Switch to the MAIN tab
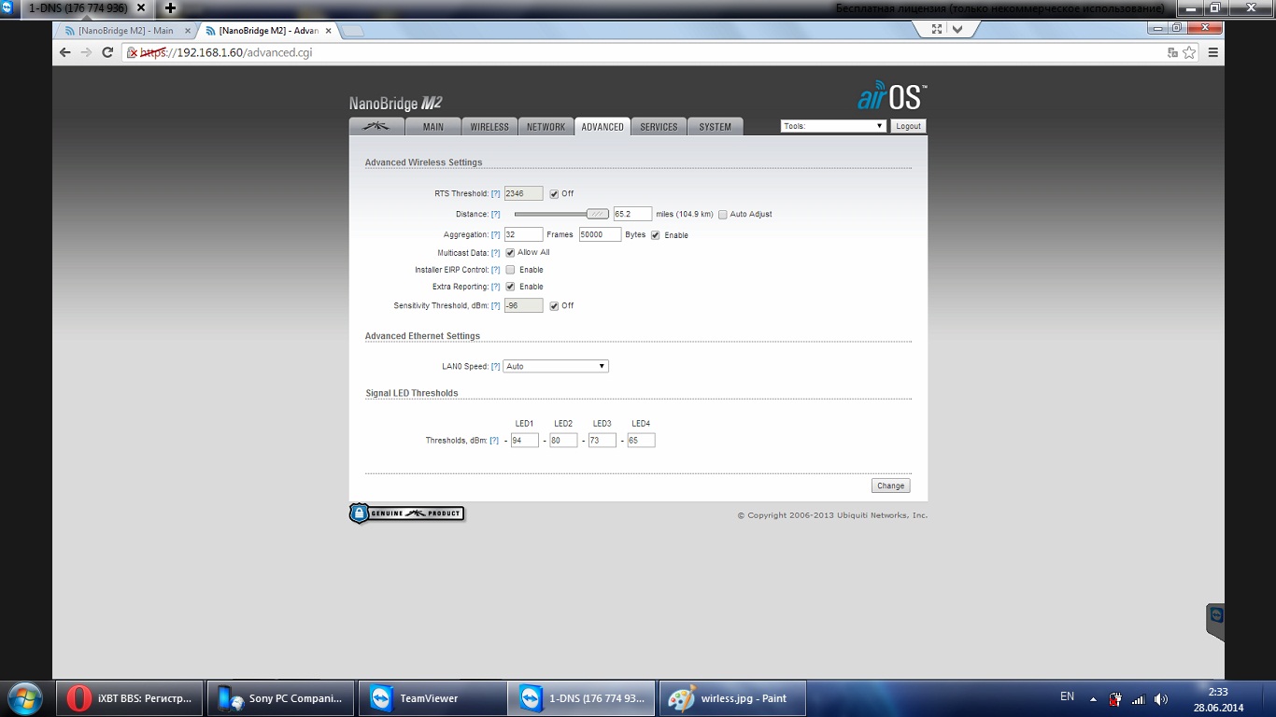This screenshot has height=717, width=1276. pos(433,127)
